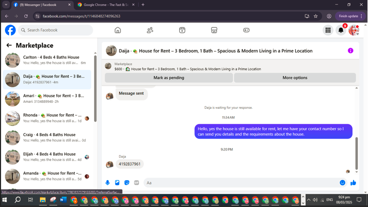The height and width of the screenshot is (207, 368).
Task: Click the $600 House for Rent listing link
Action: pyautogui.click(x=188, y=69)
